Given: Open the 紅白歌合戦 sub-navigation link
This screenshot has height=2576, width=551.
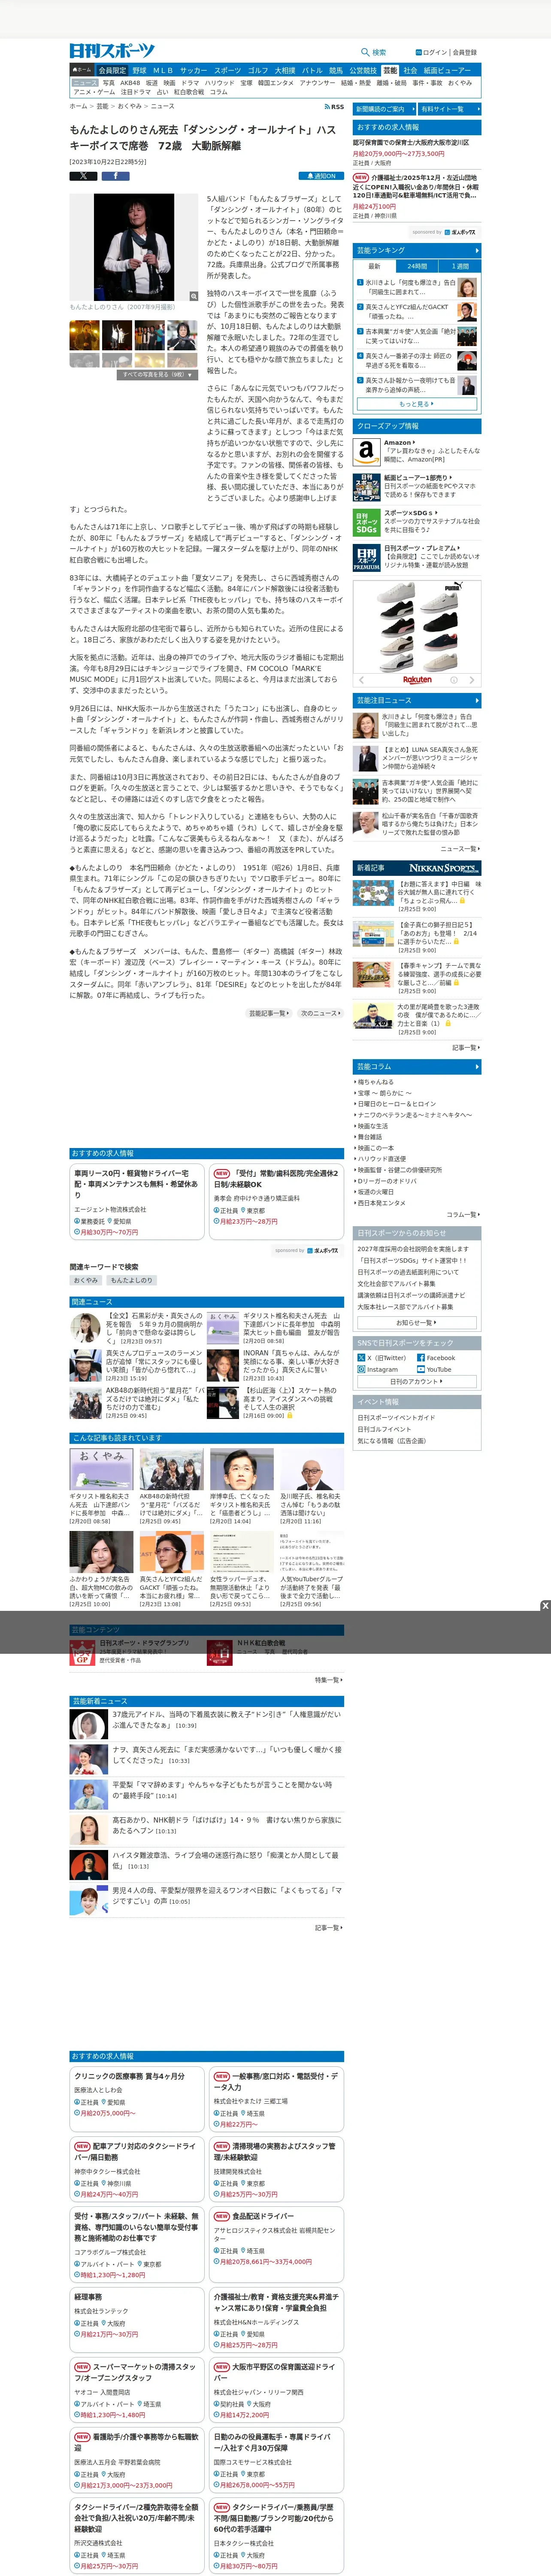Looking at the screenshot, I should (188, 92).
